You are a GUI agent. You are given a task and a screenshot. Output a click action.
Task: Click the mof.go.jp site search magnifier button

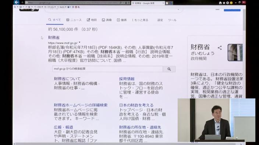(x=169, y=69)
